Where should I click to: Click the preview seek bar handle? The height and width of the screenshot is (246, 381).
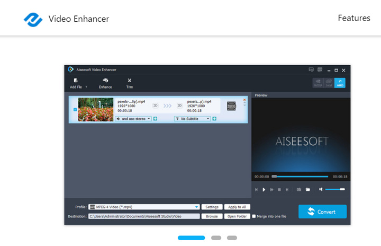click(274, 177)
